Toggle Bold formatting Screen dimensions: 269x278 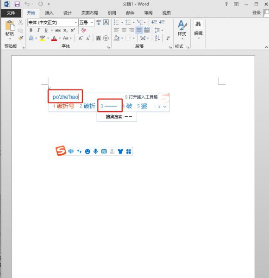(x=31, y=30)
